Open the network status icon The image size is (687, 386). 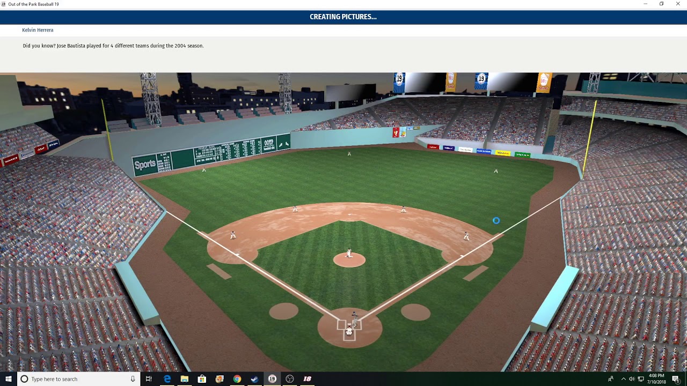pyautogui.click(x=641, y=379)
